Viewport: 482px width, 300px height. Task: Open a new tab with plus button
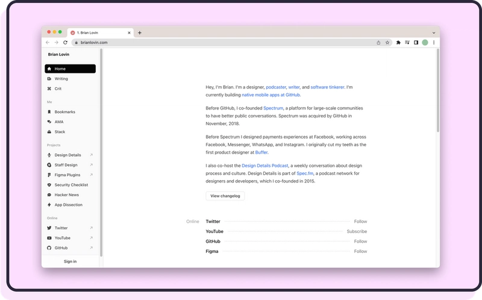pos(140,33)
